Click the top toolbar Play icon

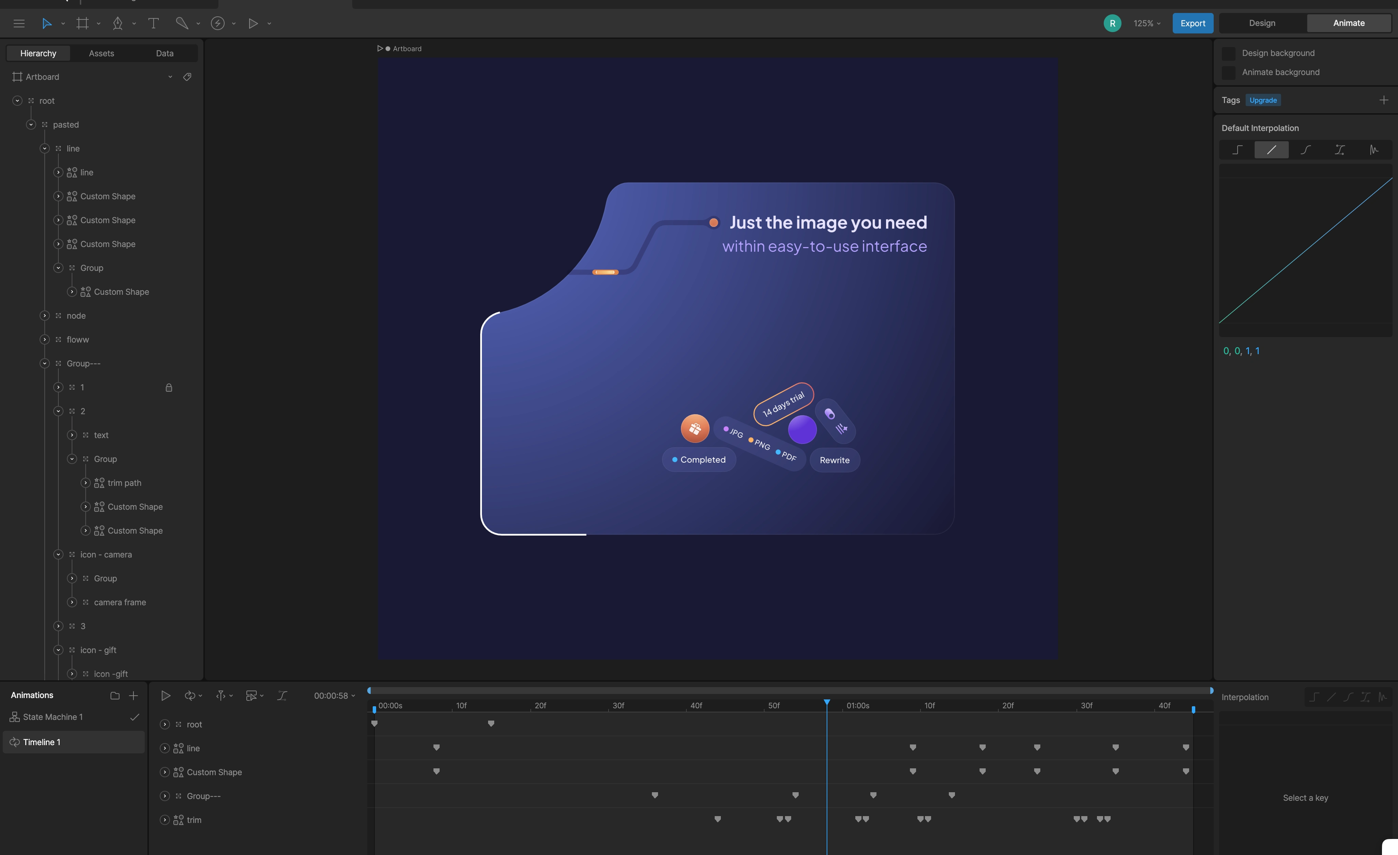click(x=253, y=23)
